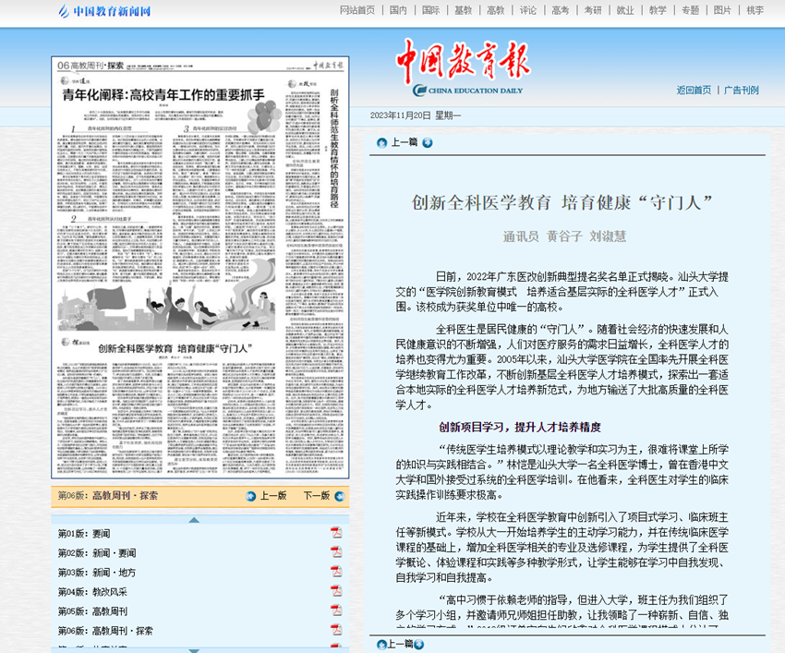Viewport: 785px width, 653px height.
Task: Open the 桃李 navigation item
Action: [x=755, y=10]
